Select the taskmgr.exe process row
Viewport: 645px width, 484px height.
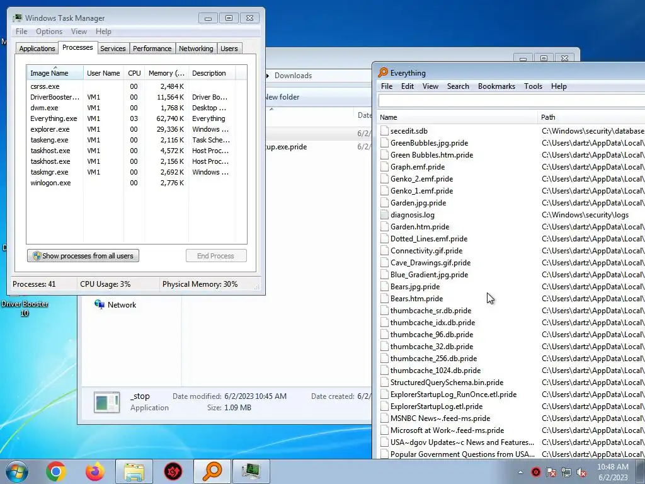tap(137, 172)
